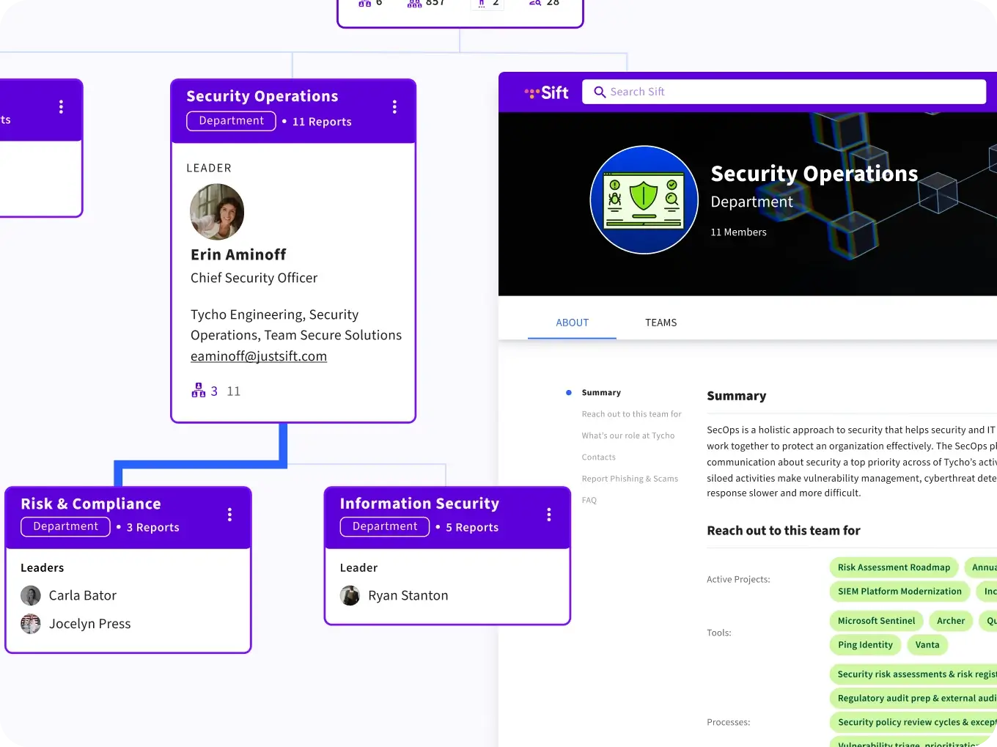Click Ryan Stanton's avatar
997x747 pixels.
pos(350,595)
